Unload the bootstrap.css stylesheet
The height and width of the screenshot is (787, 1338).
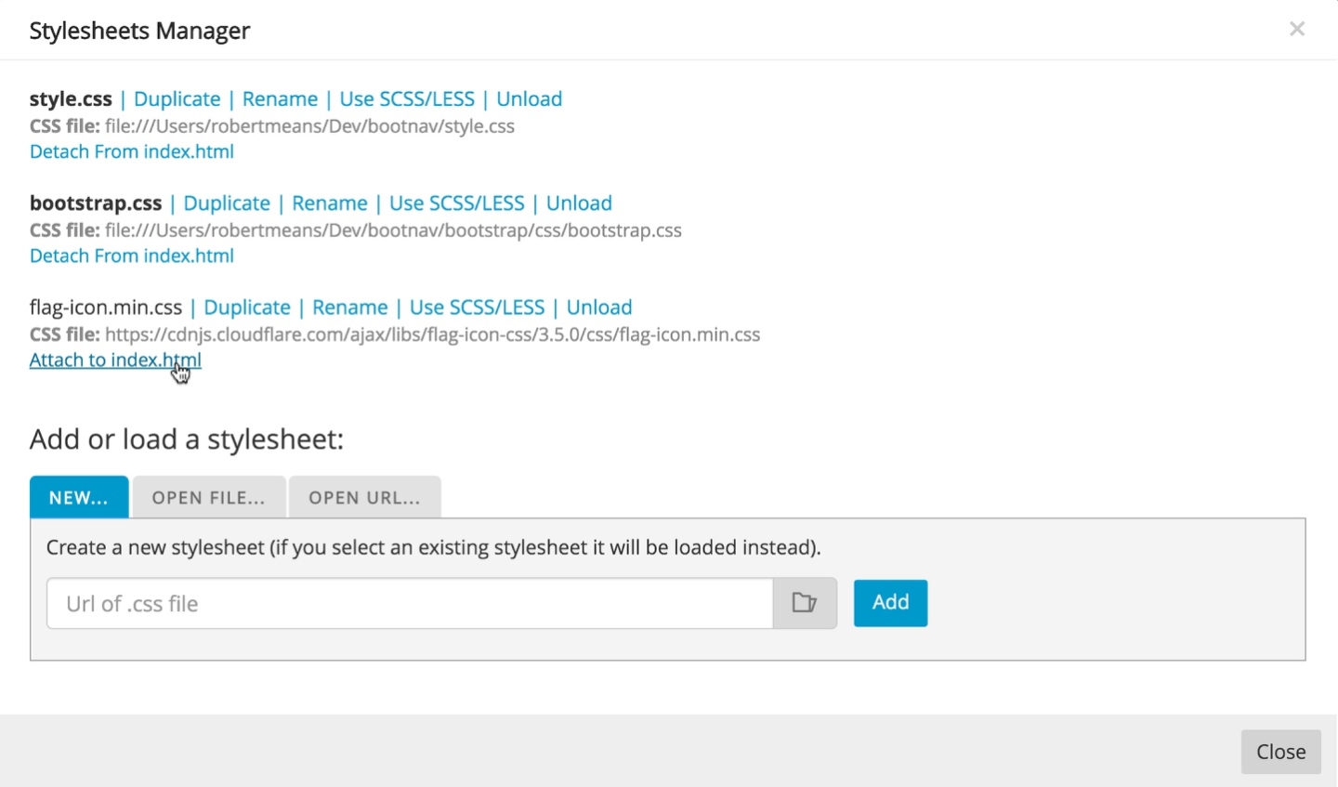[x=578, y=203]
